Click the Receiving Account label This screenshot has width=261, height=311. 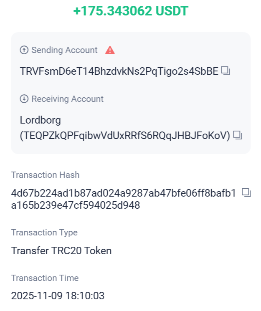(67, 99)
